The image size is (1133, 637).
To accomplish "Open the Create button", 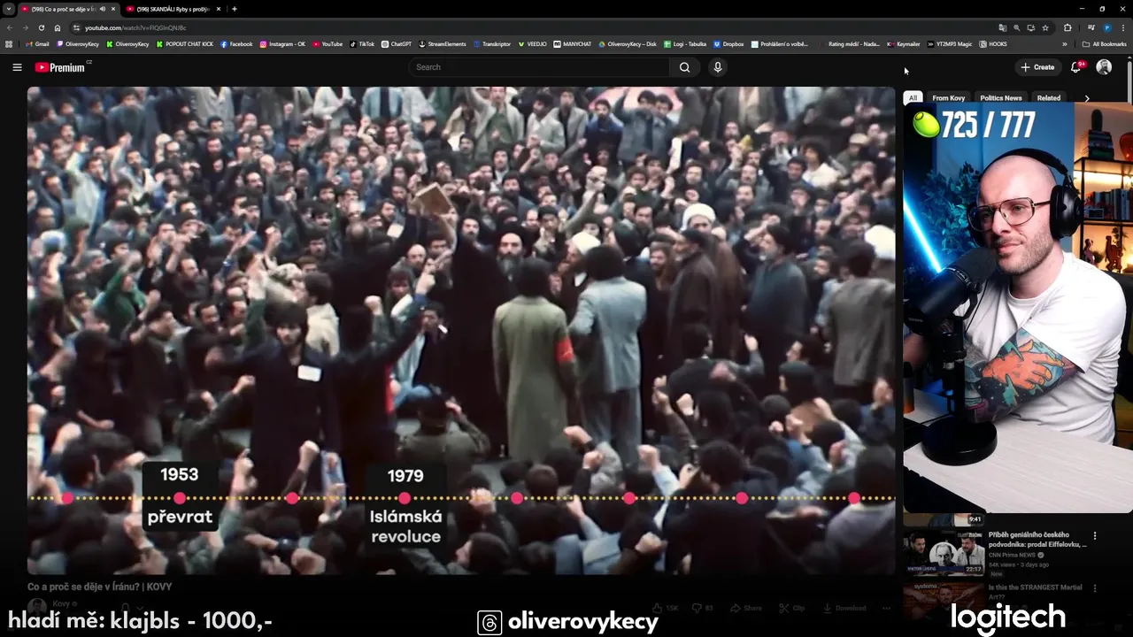I will click(x=1037, y=67).
